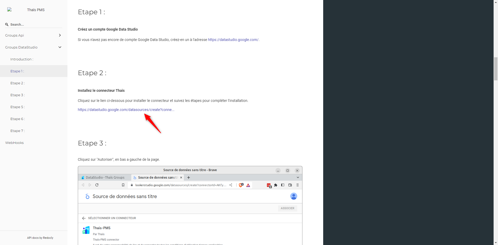498x245 pixels.
Task: Click the Thaïs-PMS connector title
Action: pyautogui.click(x=102, y=228)
